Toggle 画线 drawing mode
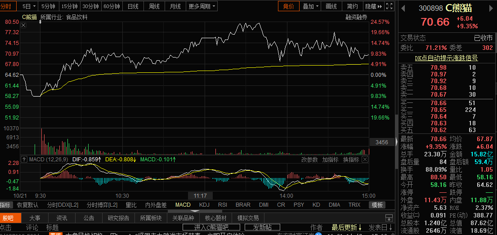The image size is (497, 235). [x=331, y=6]
